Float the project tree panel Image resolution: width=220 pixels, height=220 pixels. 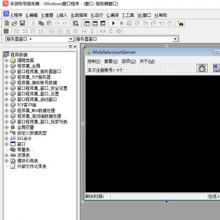click(x=70, y=46)
